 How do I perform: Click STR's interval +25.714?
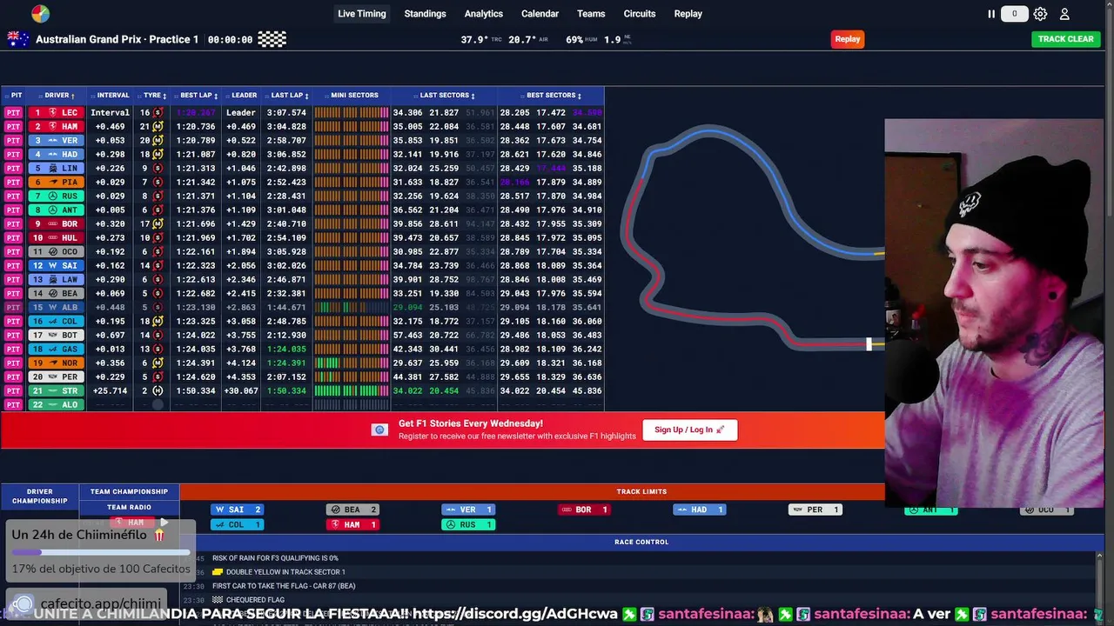110,391
